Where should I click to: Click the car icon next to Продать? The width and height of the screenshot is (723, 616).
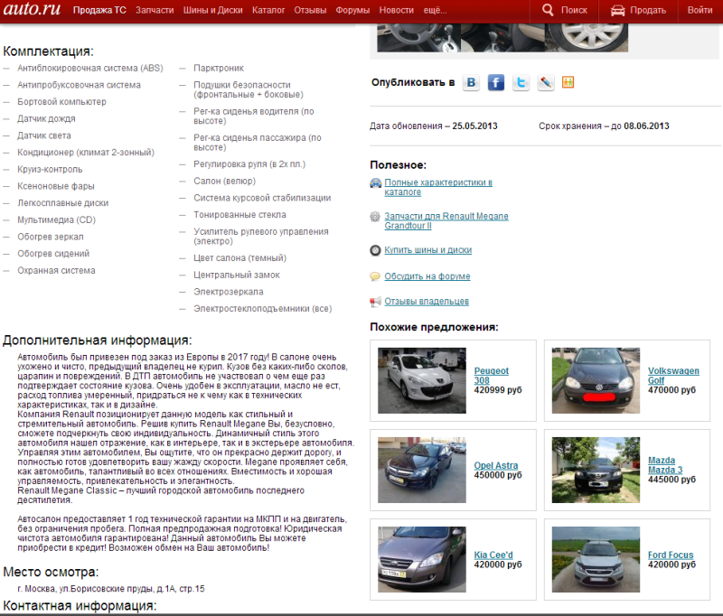[617, 10]
